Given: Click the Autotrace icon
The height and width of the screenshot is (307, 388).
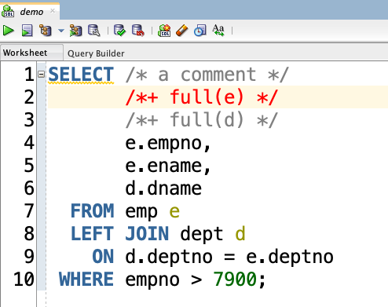Looking at the screenshot, I should coord(75,31).
